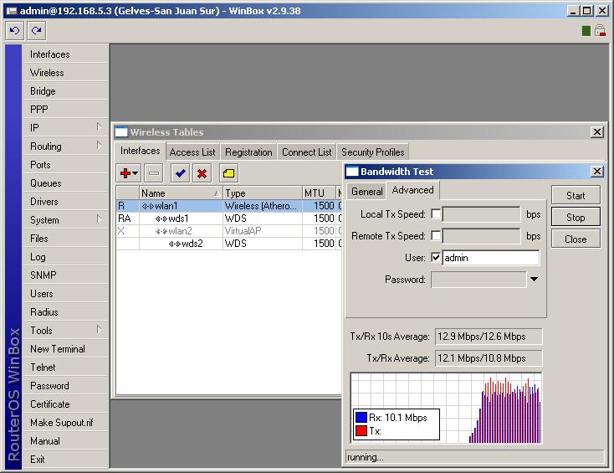Expand the IP submenu

point(99,127)
